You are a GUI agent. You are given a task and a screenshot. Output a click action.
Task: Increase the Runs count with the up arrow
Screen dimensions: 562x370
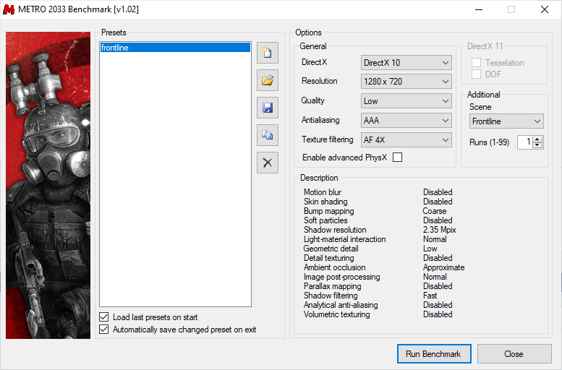click(537, 139)
